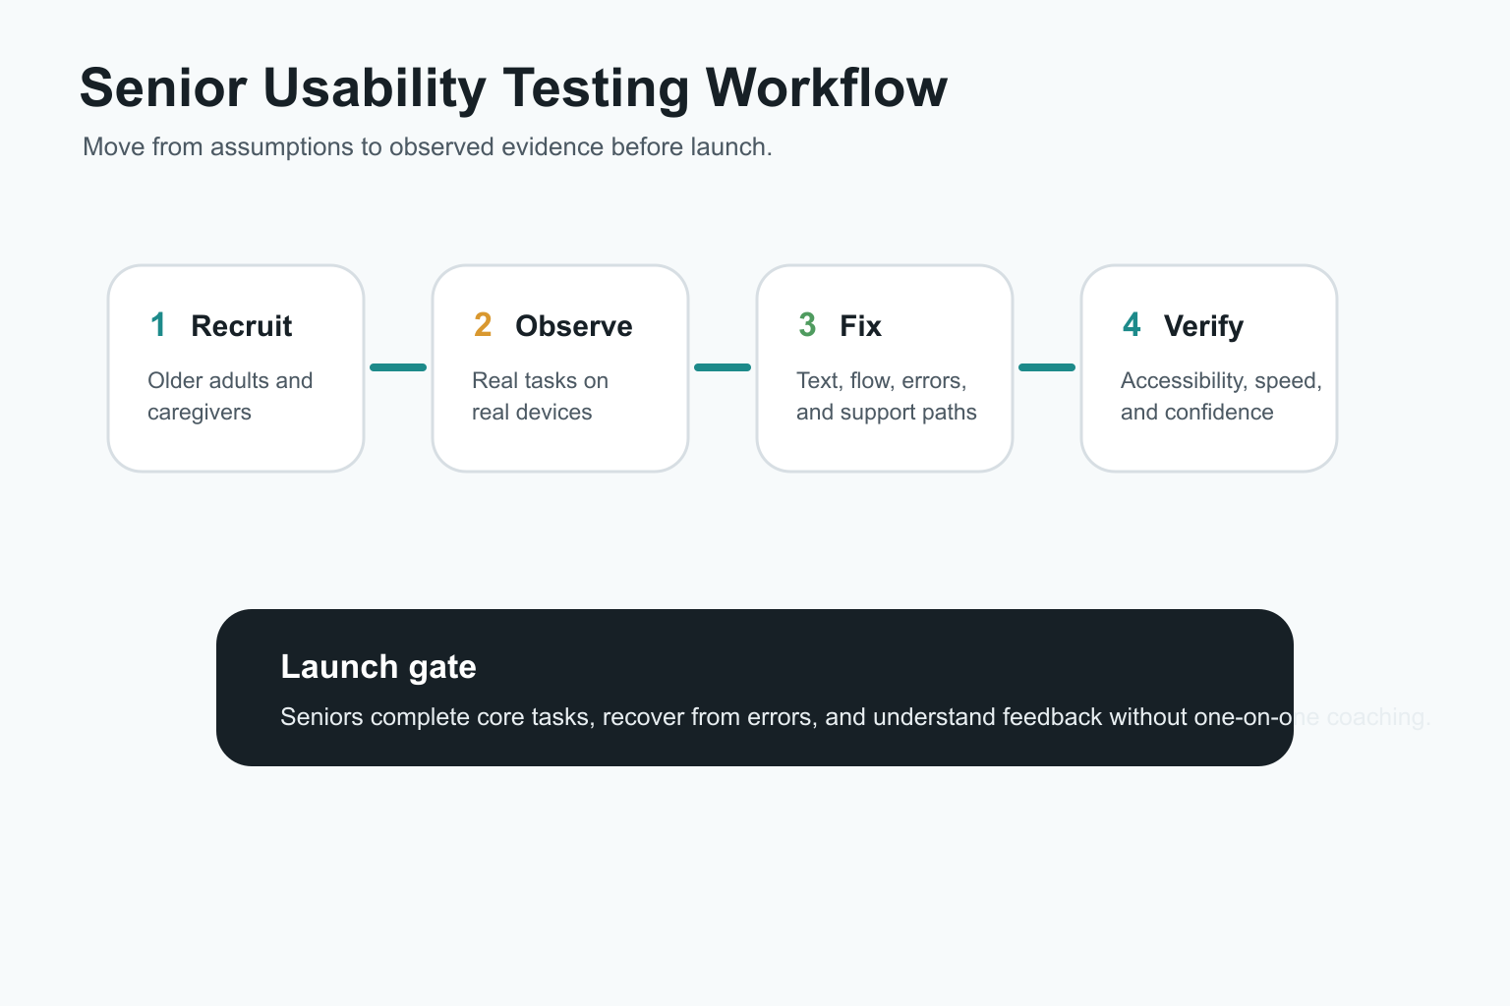Click the step number 4 label
The image size is (1510, 1006).
[1132, 325]
